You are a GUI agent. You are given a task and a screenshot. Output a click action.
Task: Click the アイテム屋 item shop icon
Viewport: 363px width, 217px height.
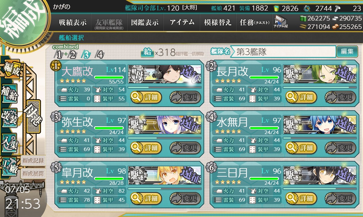pyautogui.click(x=281, y=22)
